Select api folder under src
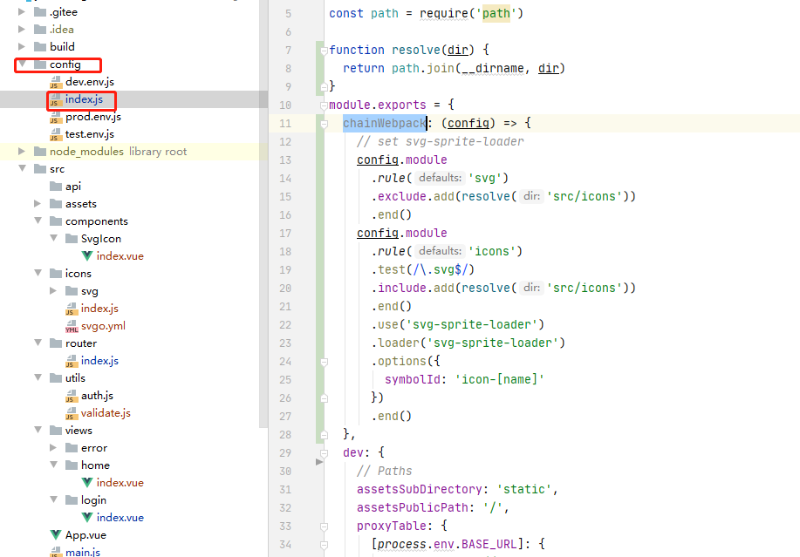The width and height of the screenshot is (800, 557). pos(73,187)
